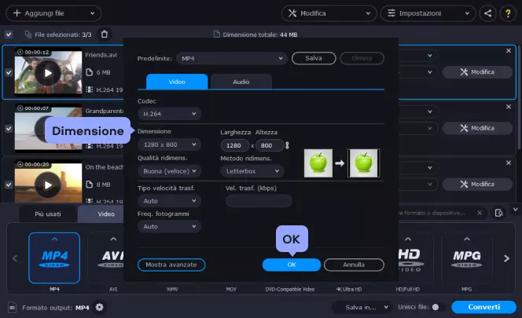Uncheck the Friends.avi file checkbox
Screen dimensions: 522x318
tap(9, 72)
